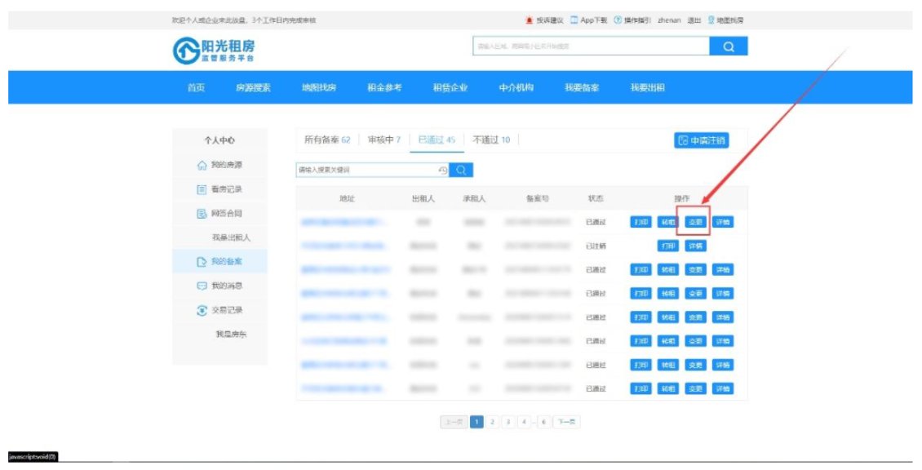Open 租金参考 in the blue navigation bar

click(384, 88)
